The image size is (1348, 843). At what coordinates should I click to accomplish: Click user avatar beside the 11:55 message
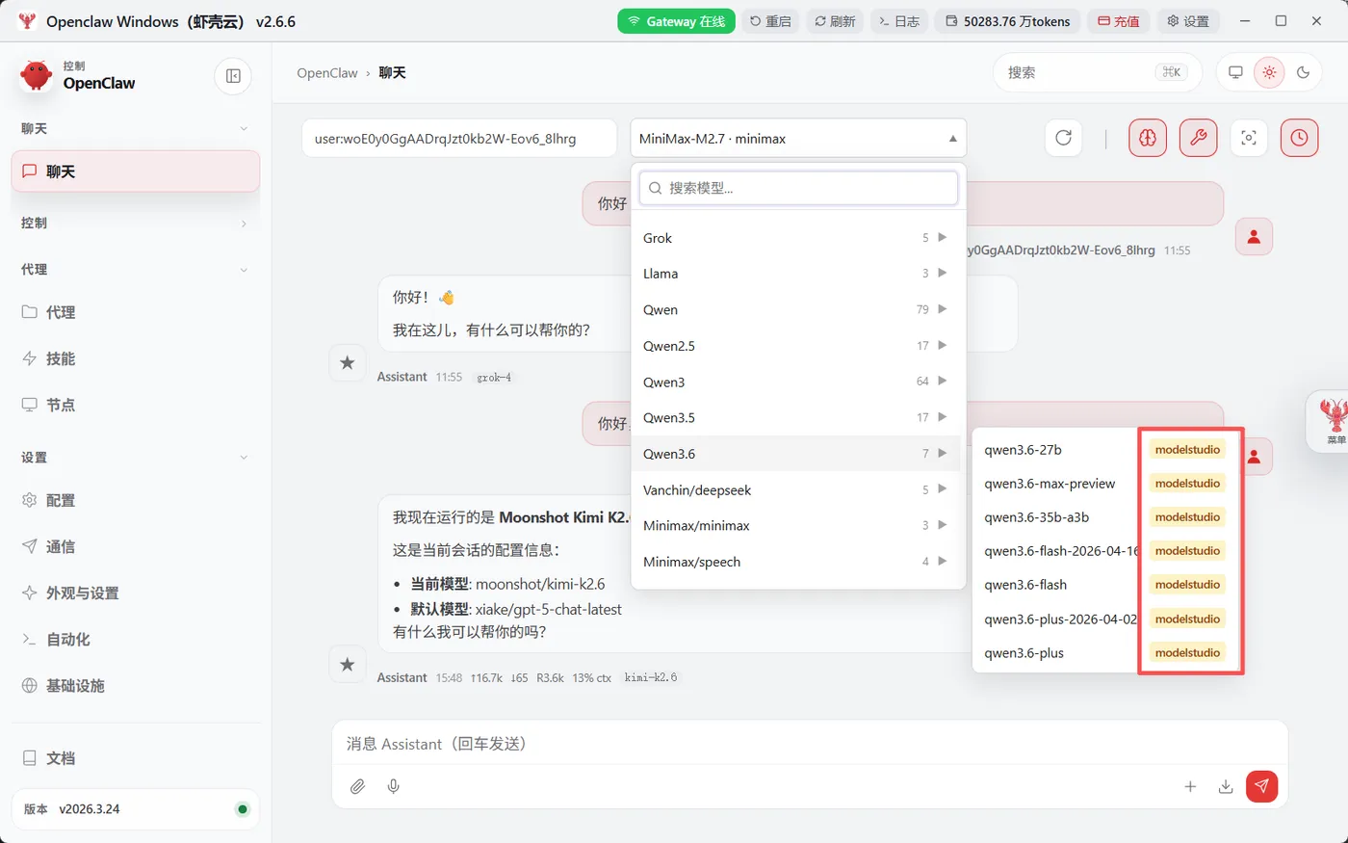(1254, 236)
